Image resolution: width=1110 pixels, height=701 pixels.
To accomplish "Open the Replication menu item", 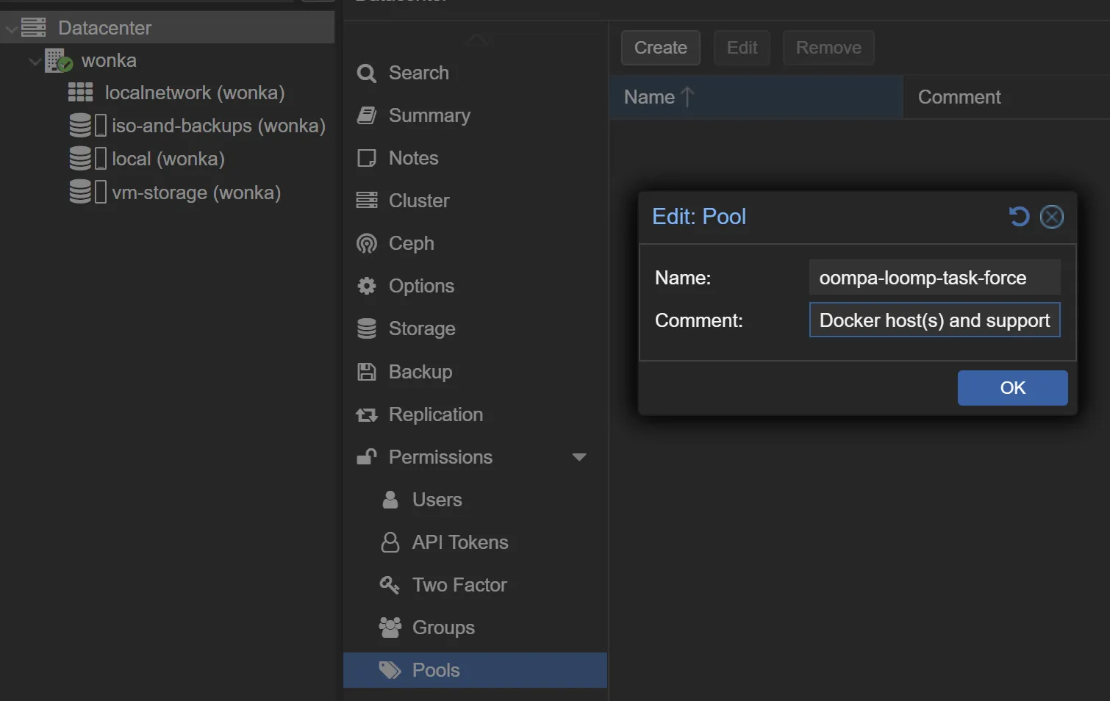I will [x=475, y=414].
